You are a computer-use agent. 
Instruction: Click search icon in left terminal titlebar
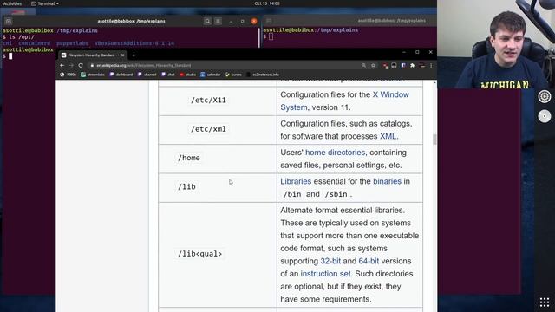tap(207, 21)
